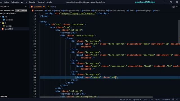
Task: Open the Editar menu
Action: (7, 2)
